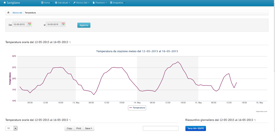Click the table search input field
Image resolution: width=275 pixels, height=132 pixels.
click(x=161, y=128)
